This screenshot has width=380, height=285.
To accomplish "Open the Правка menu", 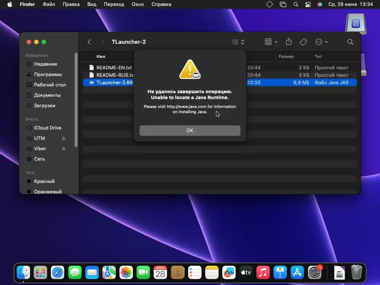I will (71, 4).
